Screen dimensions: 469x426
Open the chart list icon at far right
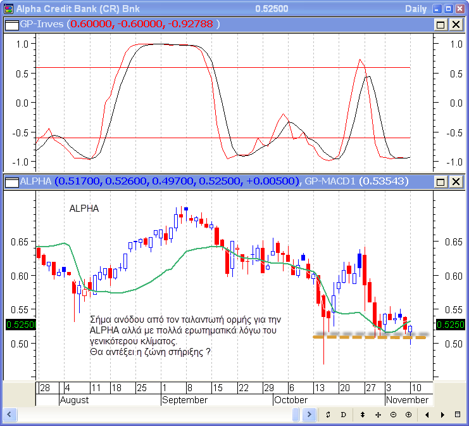(458, 415)
